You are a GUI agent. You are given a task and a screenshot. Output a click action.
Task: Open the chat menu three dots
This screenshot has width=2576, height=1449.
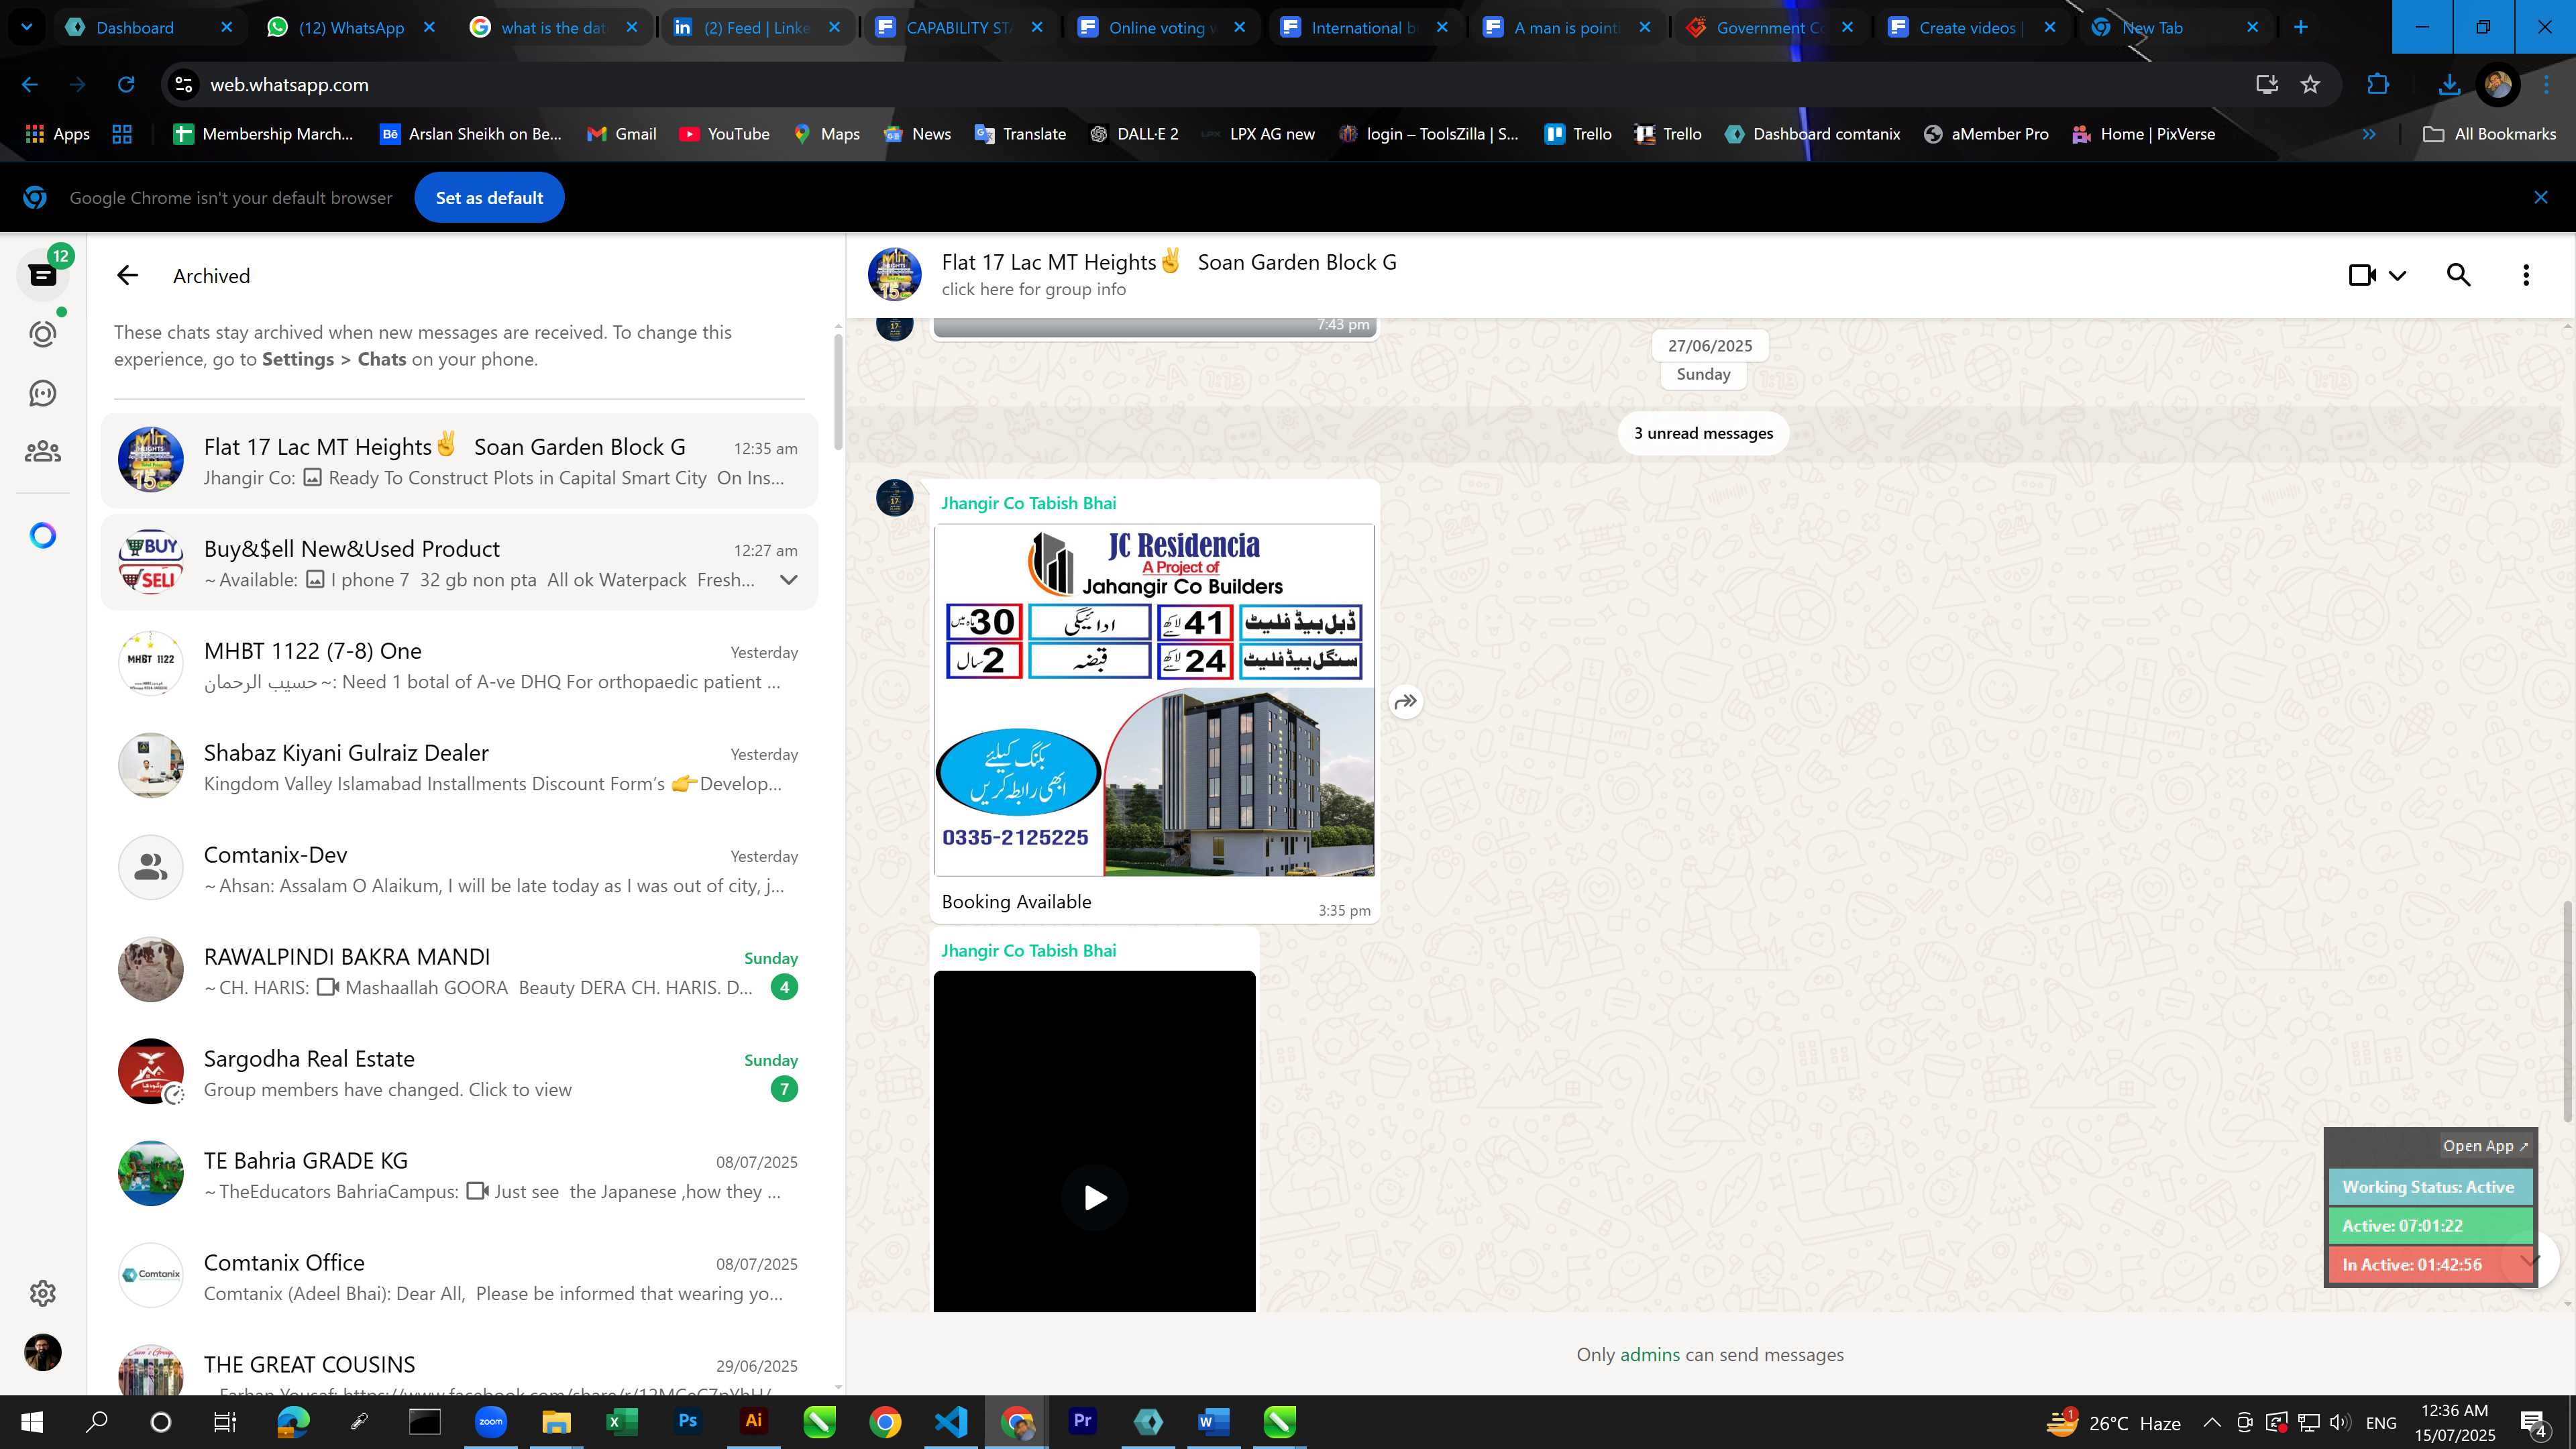[x=2526, y=275]
